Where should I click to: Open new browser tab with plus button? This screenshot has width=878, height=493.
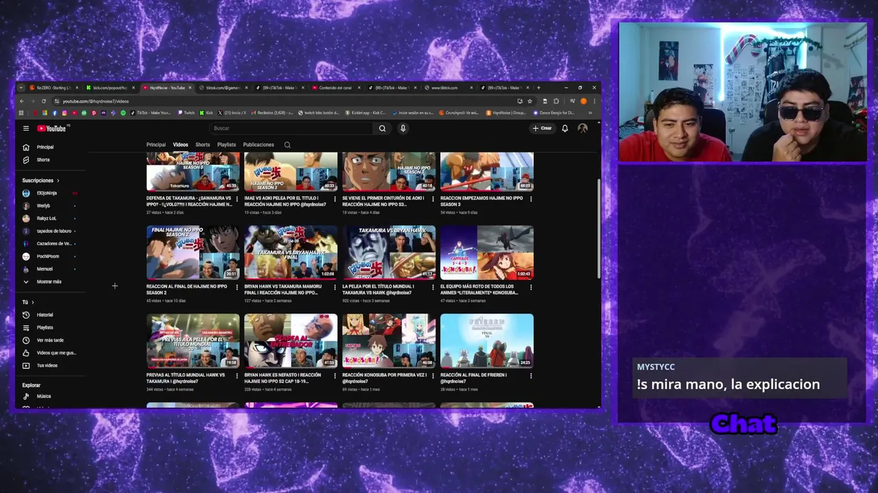pos(538,88)
